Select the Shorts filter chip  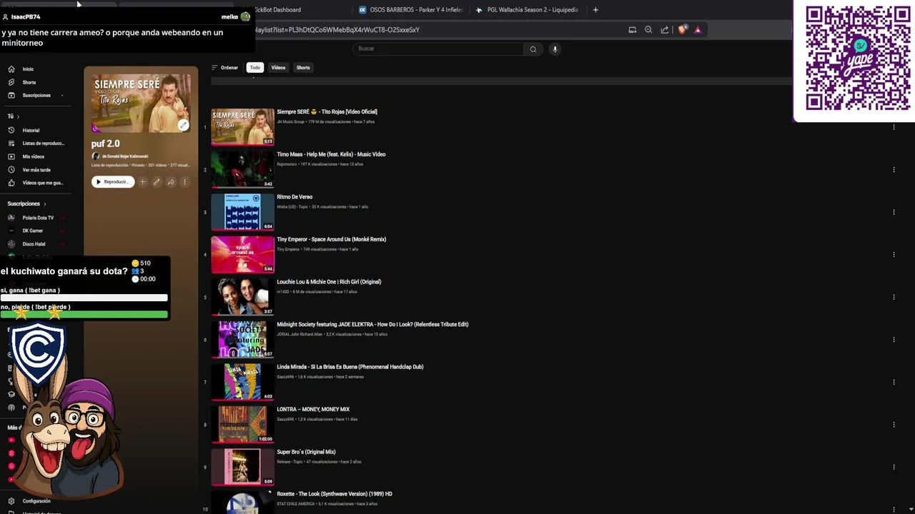tap(303, 68)
